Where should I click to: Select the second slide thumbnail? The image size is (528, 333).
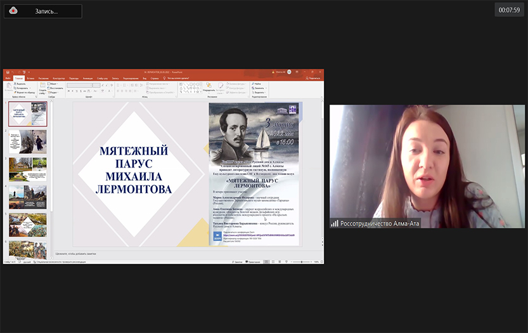(x=27, y=140)
